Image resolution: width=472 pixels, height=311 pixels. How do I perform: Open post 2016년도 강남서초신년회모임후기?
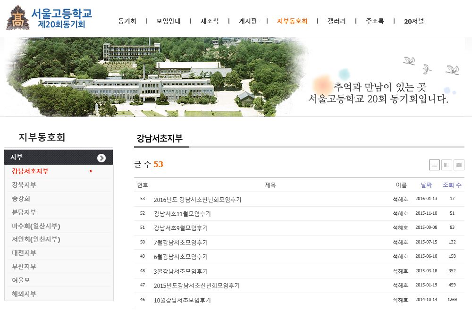coord(197,200)
